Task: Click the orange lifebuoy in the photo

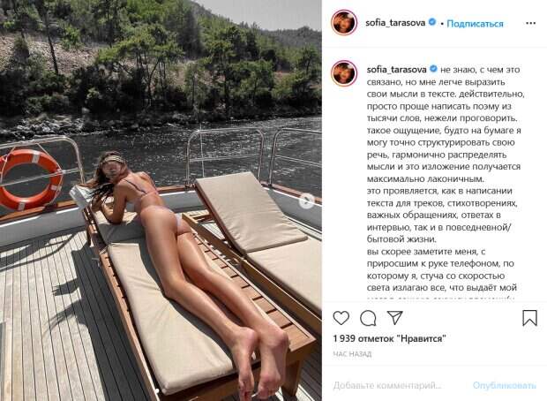Action: coord(30,179)
